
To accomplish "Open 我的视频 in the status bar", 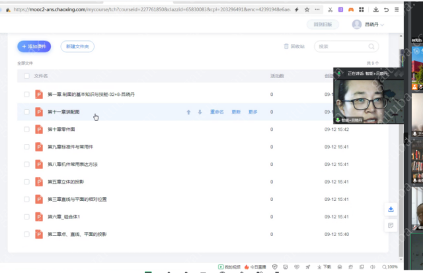I will pos(229,267).
